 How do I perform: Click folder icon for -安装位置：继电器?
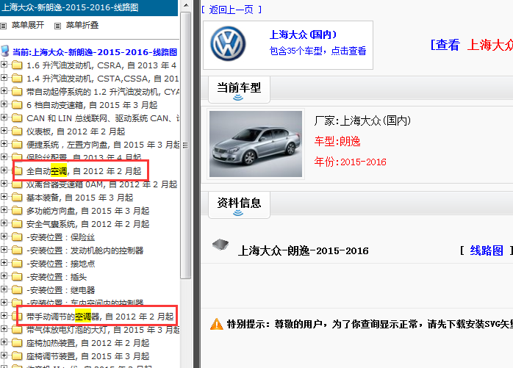pos(17,290)
